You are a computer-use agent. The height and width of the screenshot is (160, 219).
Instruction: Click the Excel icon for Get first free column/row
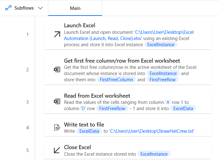tap(57, 70)
